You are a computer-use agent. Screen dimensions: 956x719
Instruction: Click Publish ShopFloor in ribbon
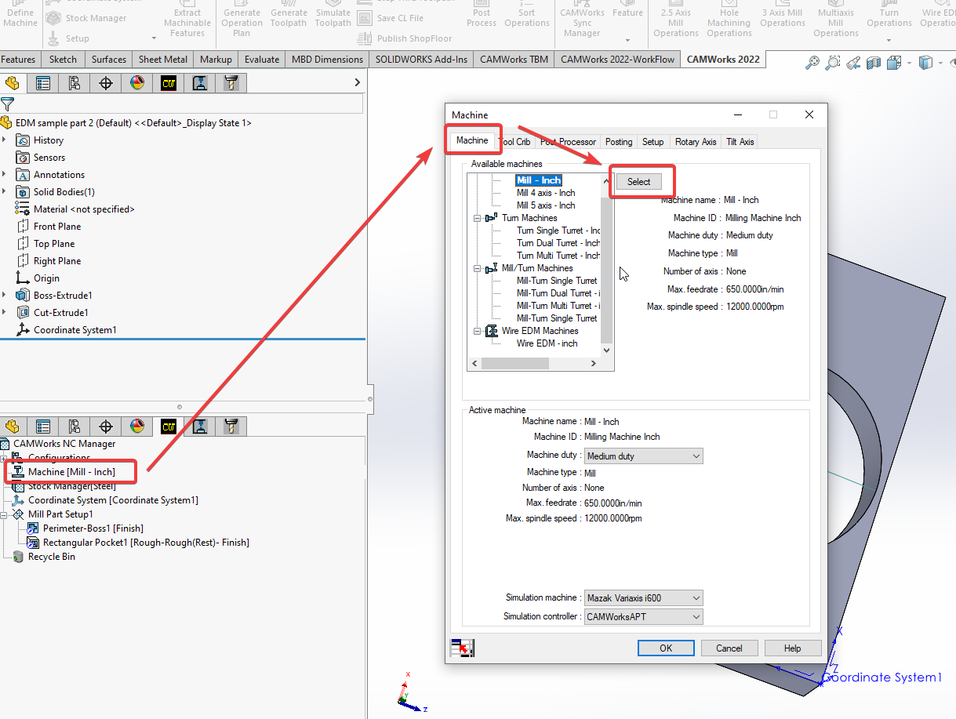pos(405,38)
